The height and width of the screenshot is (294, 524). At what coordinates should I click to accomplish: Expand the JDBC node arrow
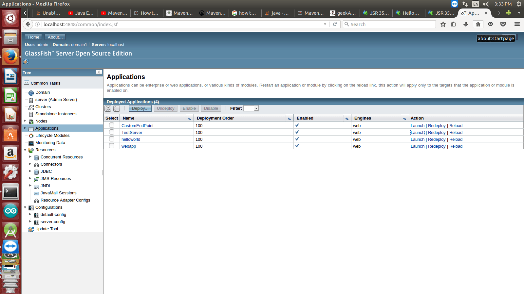30,171
